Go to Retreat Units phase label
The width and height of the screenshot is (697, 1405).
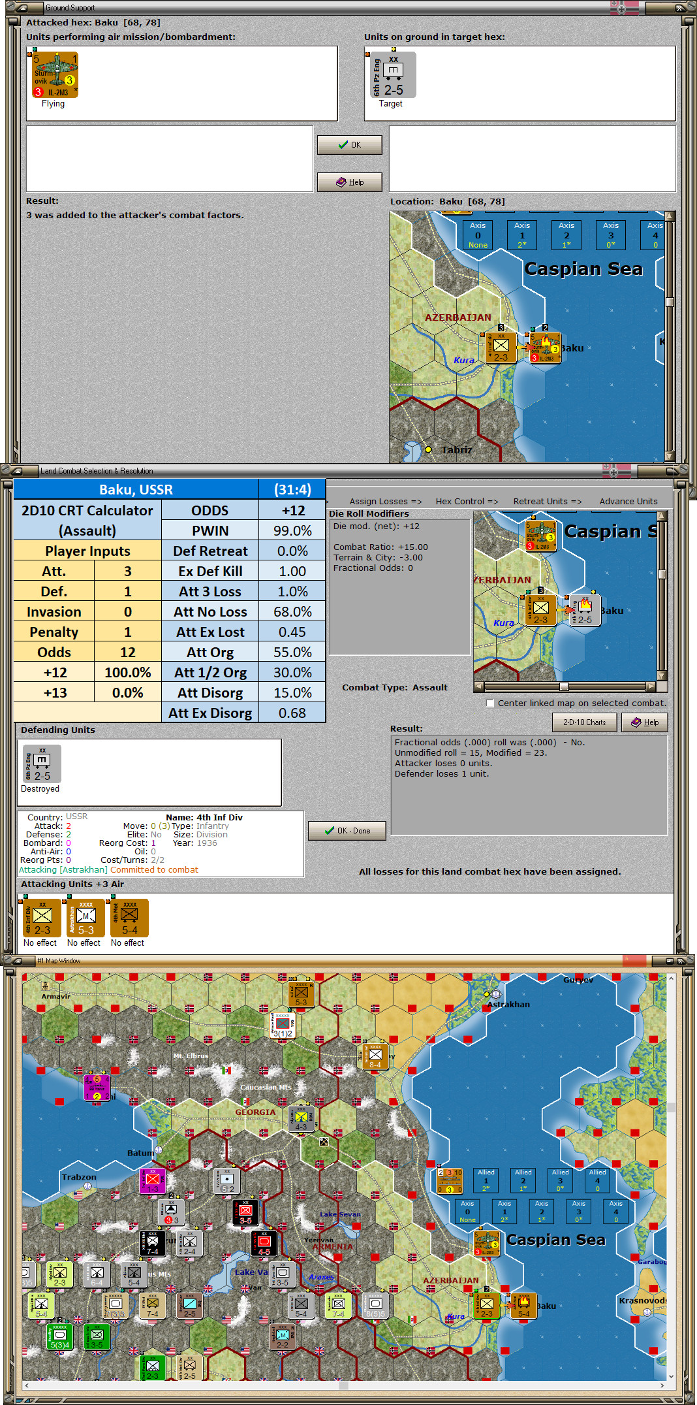pyautogui.click(x=547, y=502)
